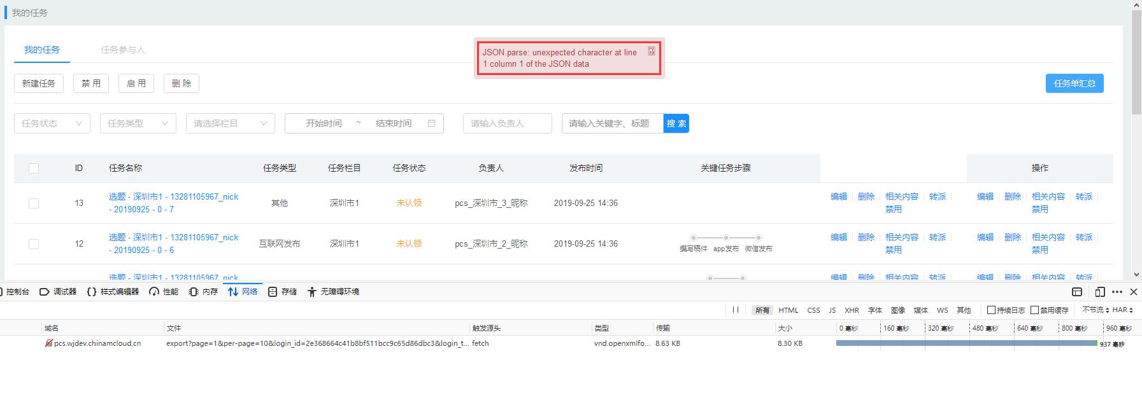Open the devtools dock side options icon
The height and width of the screenshot is (405, 1142).
click(x=1077, y=292)
